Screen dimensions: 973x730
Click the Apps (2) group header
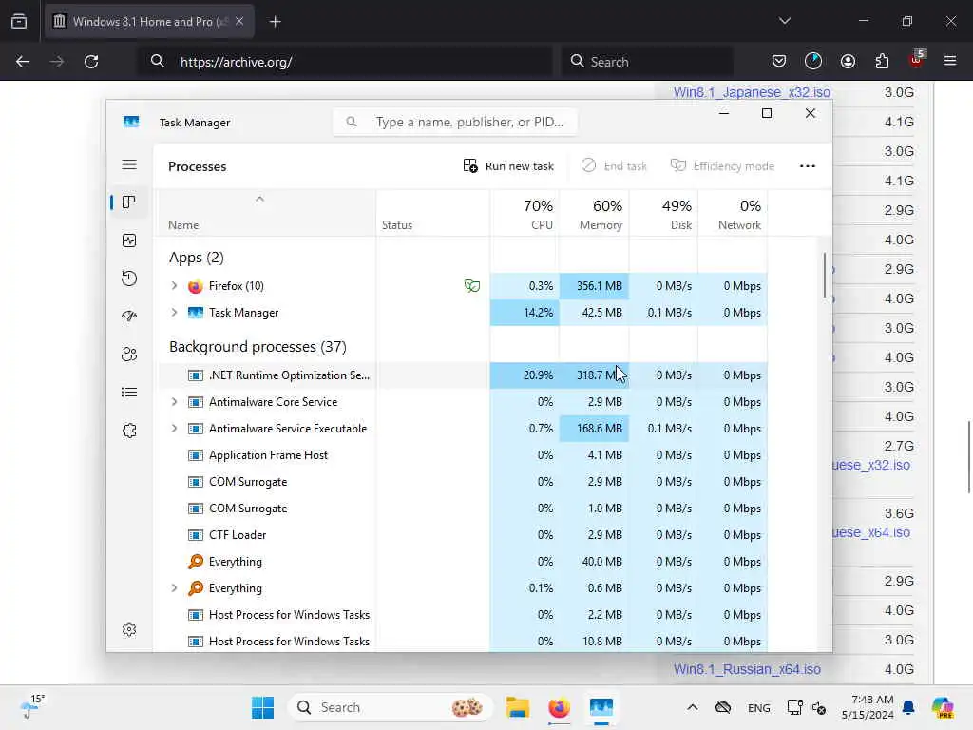point(196,257)
